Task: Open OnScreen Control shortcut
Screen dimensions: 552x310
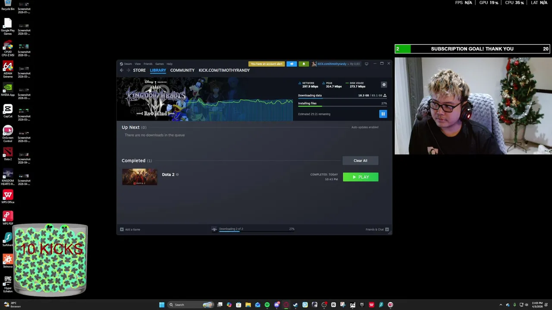Action: tap(8, 134)
